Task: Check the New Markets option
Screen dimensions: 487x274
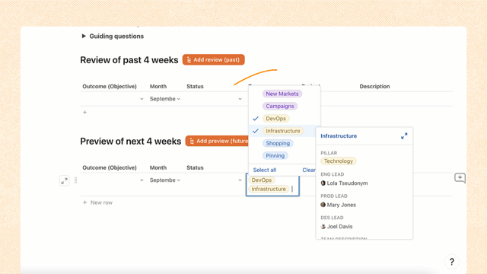Action: coord(282,94)
